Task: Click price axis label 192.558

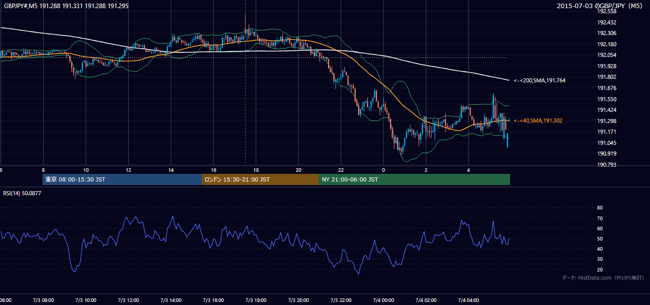Action: 607,11
